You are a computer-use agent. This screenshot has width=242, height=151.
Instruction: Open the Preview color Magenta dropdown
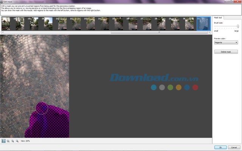click(x=226, y=43)
